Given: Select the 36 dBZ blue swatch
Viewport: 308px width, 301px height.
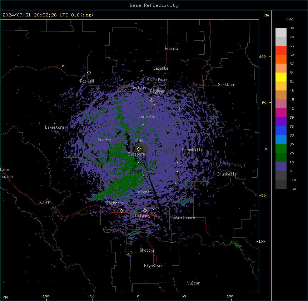Looking at the screenshot, I should [x=281, y=130].
